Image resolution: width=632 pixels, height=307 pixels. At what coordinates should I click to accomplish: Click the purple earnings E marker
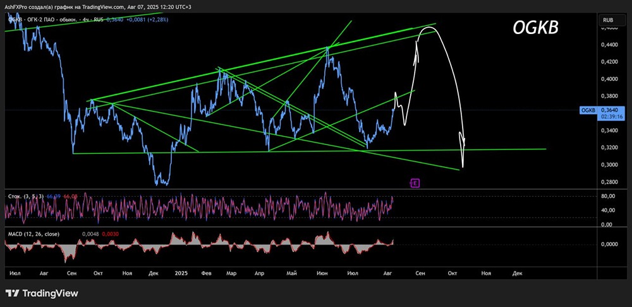click(415, 183)
